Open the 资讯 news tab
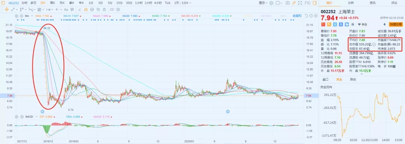The width and height of the screenshot is (405, 144). pyautogui.click(x=372, y=3)
